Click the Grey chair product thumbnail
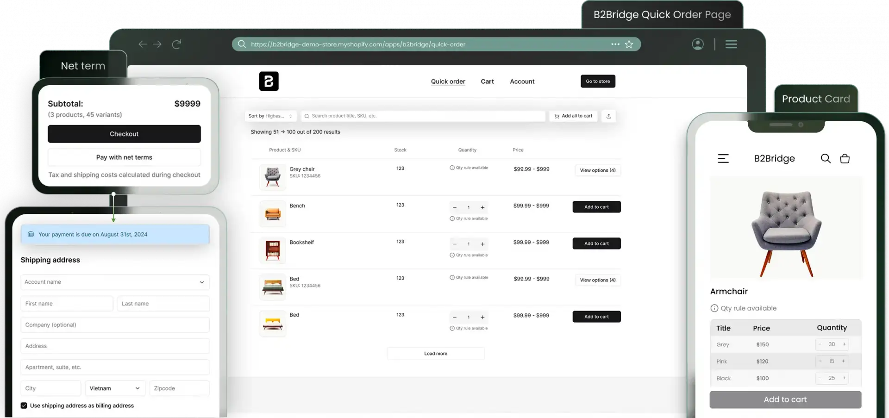Viewport: 889px width, 418px height. (x=273, y=177)
